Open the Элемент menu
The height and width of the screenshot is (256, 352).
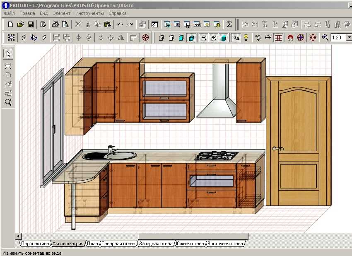61,13
